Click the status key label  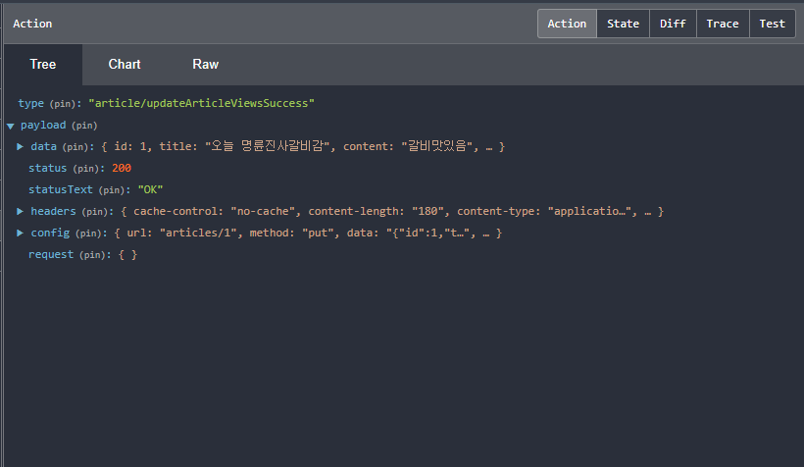point(48,169)
